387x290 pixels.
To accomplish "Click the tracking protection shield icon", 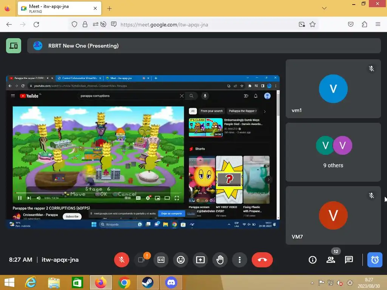I will click(x=74, y=24).
